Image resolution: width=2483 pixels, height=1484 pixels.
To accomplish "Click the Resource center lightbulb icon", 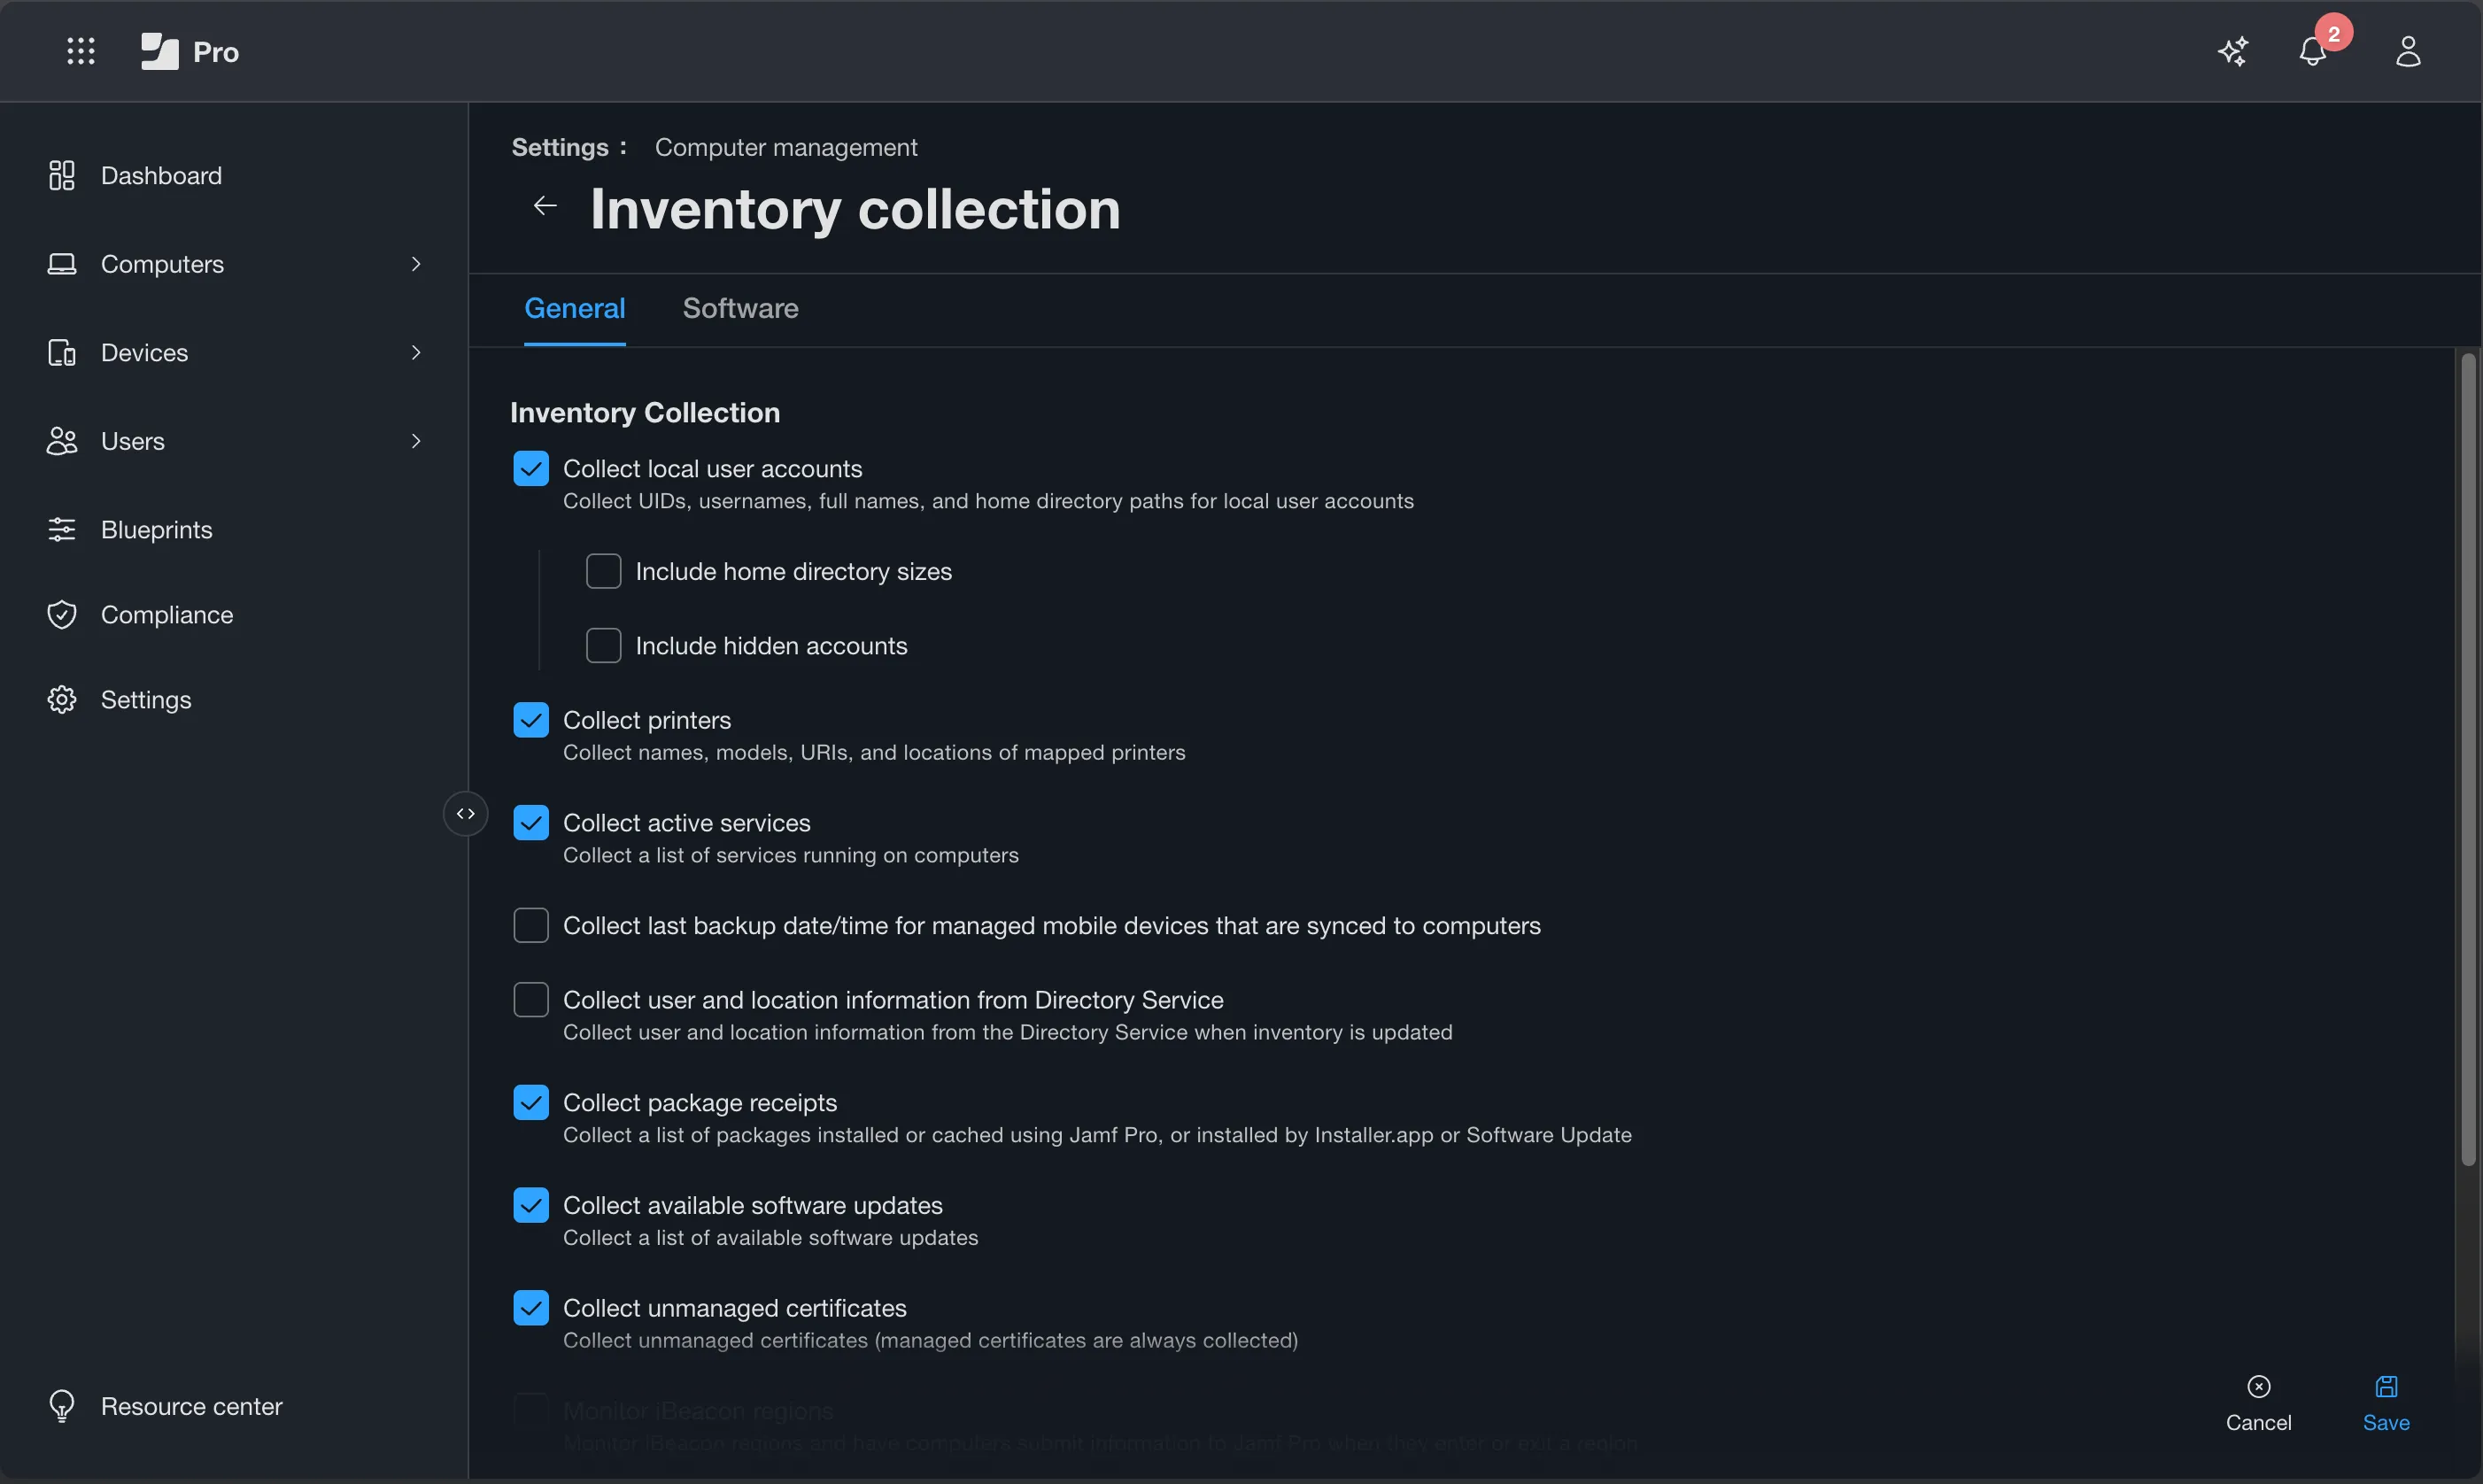I will click(62, 1406).
